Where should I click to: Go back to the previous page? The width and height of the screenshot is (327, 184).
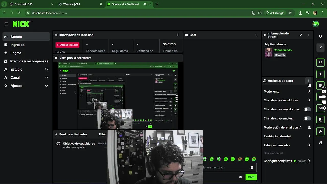click(x=5, y=13)
